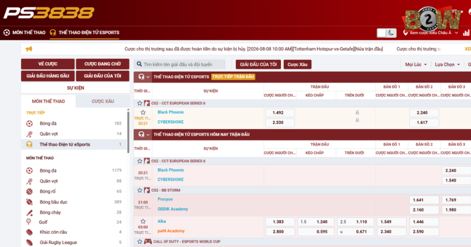Click the CS2 - CCT European Series 6 live league title
Viewport: 471px width, 247px height.
[x=178, y=103]
